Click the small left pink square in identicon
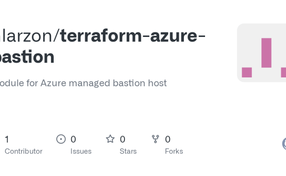Viewport: 286px width, 176px height. tap(247, 72)
